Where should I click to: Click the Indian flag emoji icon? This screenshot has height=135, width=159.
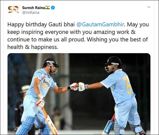tap(47, 8)
